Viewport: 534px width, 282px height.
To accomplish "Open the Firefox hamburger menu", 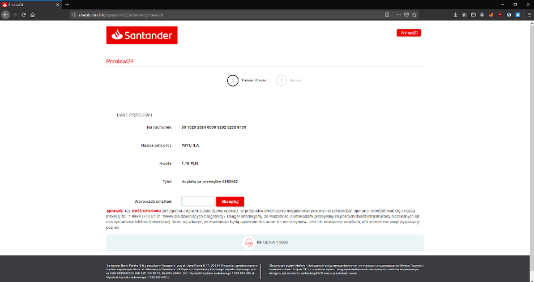I will [x=529, y=15].
